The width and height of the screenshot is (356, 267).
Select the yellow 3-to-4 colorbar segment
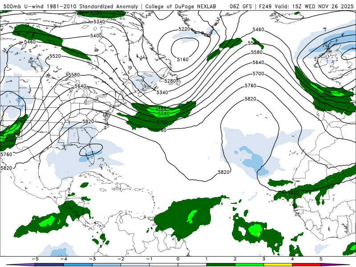pos(278,265)
